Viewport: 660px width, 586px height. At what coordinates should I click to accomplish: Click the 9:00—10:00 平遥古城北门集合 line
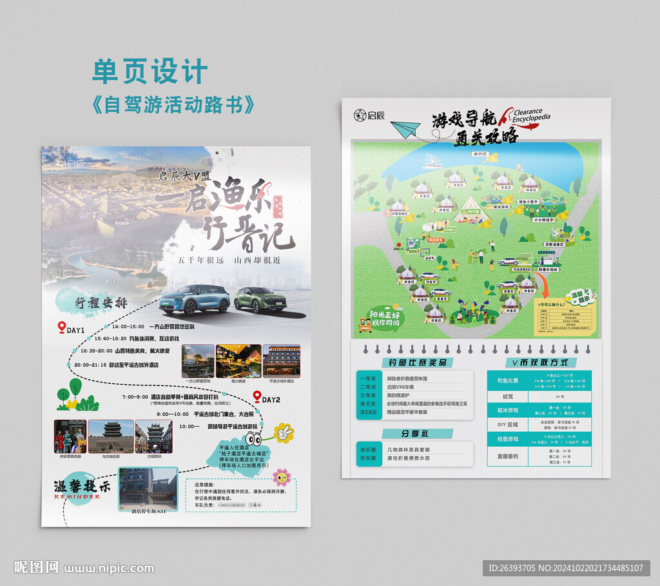pos(206,415)
